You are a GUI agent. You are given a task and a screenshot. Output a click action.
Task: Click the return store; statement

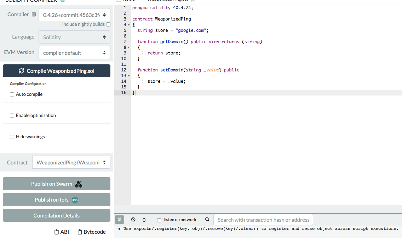tap(164, 53)
